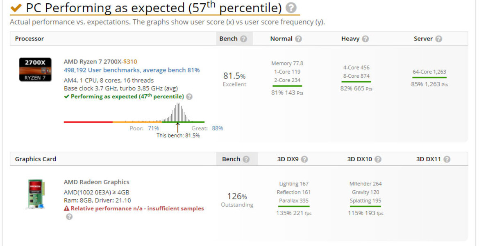Click help icon next to 3D DX9
This screenshot has width=479, height=246.
[x=304, y=159]
